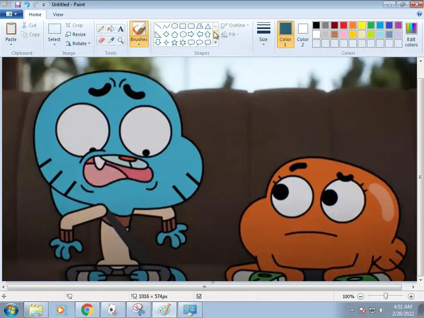The width and height of the screenshot is (424, 318).
Task: Pick the yellow color swatch
Action: [x=362, y=25]
